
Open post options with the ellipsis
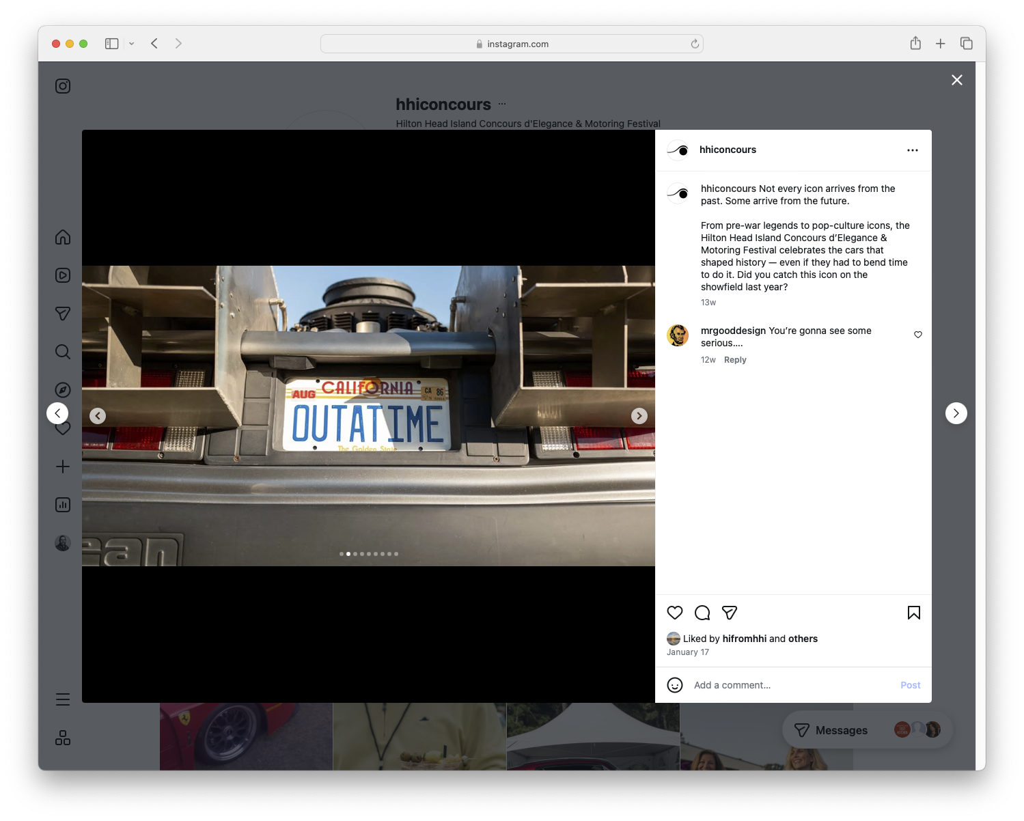click(913, 150)
